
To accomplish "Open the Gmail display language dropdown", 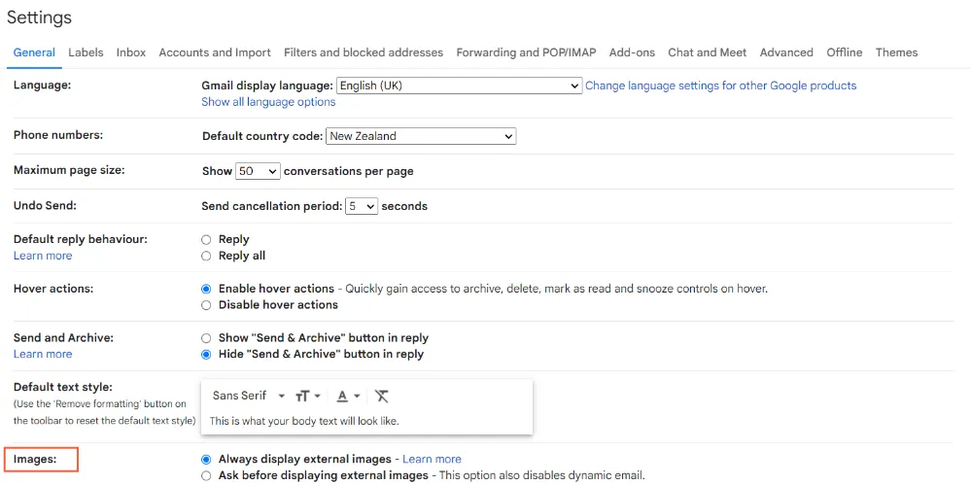I will click(x=459, y=86).
